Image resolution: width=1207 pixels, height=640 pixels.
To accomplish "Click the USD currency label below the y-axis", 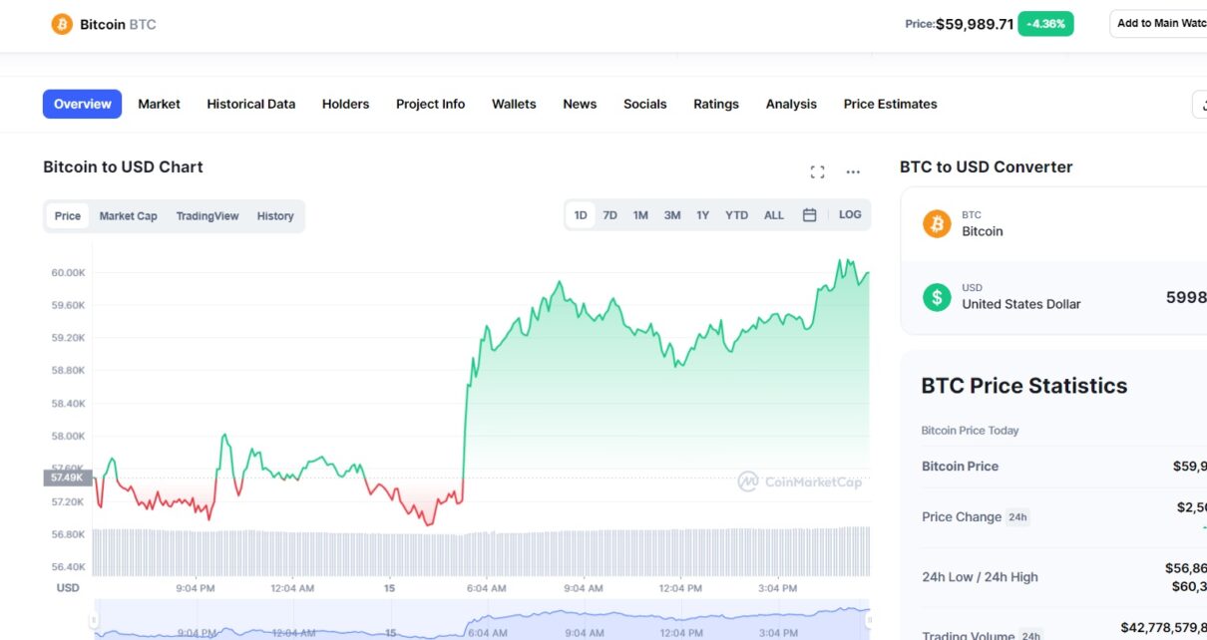I will tap(68, 588).
